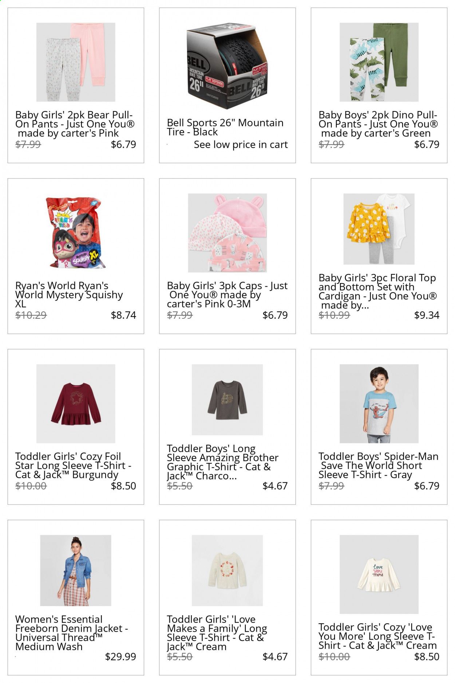This screenshot has height=683, width=455.
Task: Open the Baby Boys' Dino Pants image
Action: pos(379,62)
